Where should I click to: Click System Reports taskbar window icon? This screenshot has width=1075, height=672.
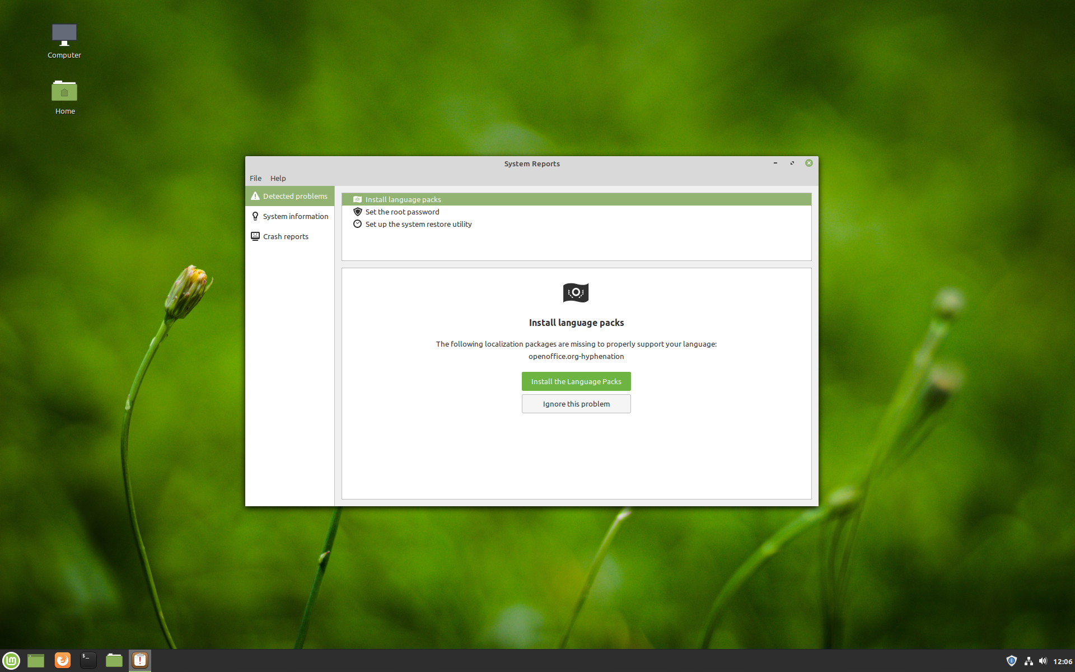(x=140, y=661)
